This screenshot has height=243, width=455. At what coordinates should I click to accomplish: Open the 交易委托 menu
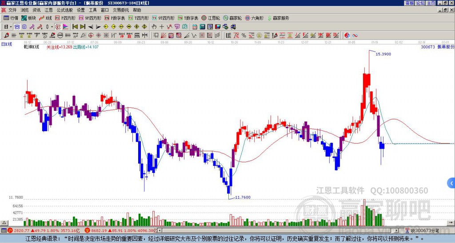tap(121, 10)
